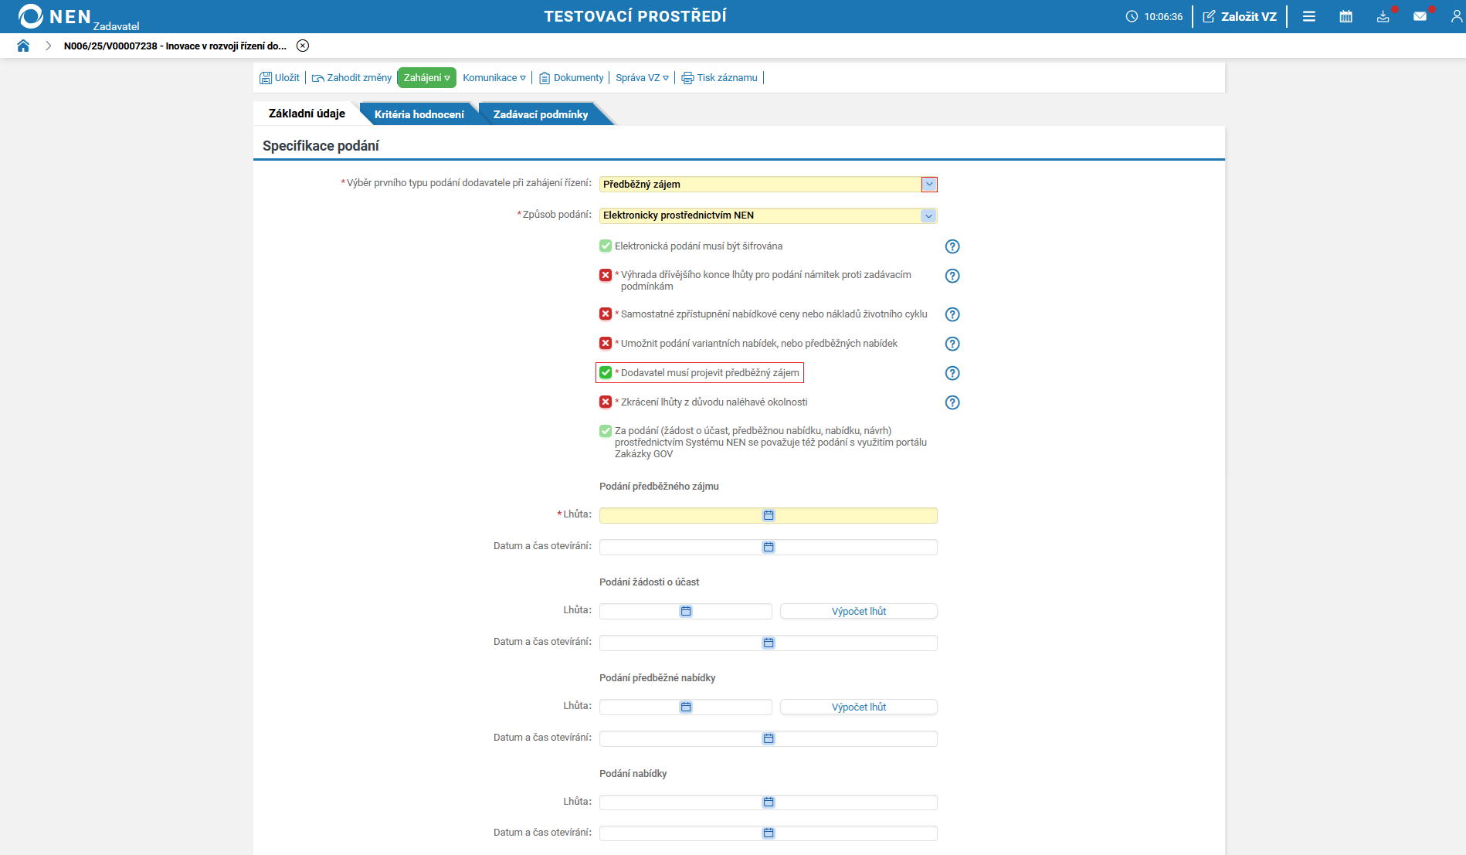Expand the Komunikace menu
Viewport: 1466px width, 855px height.
coord(494,78)
